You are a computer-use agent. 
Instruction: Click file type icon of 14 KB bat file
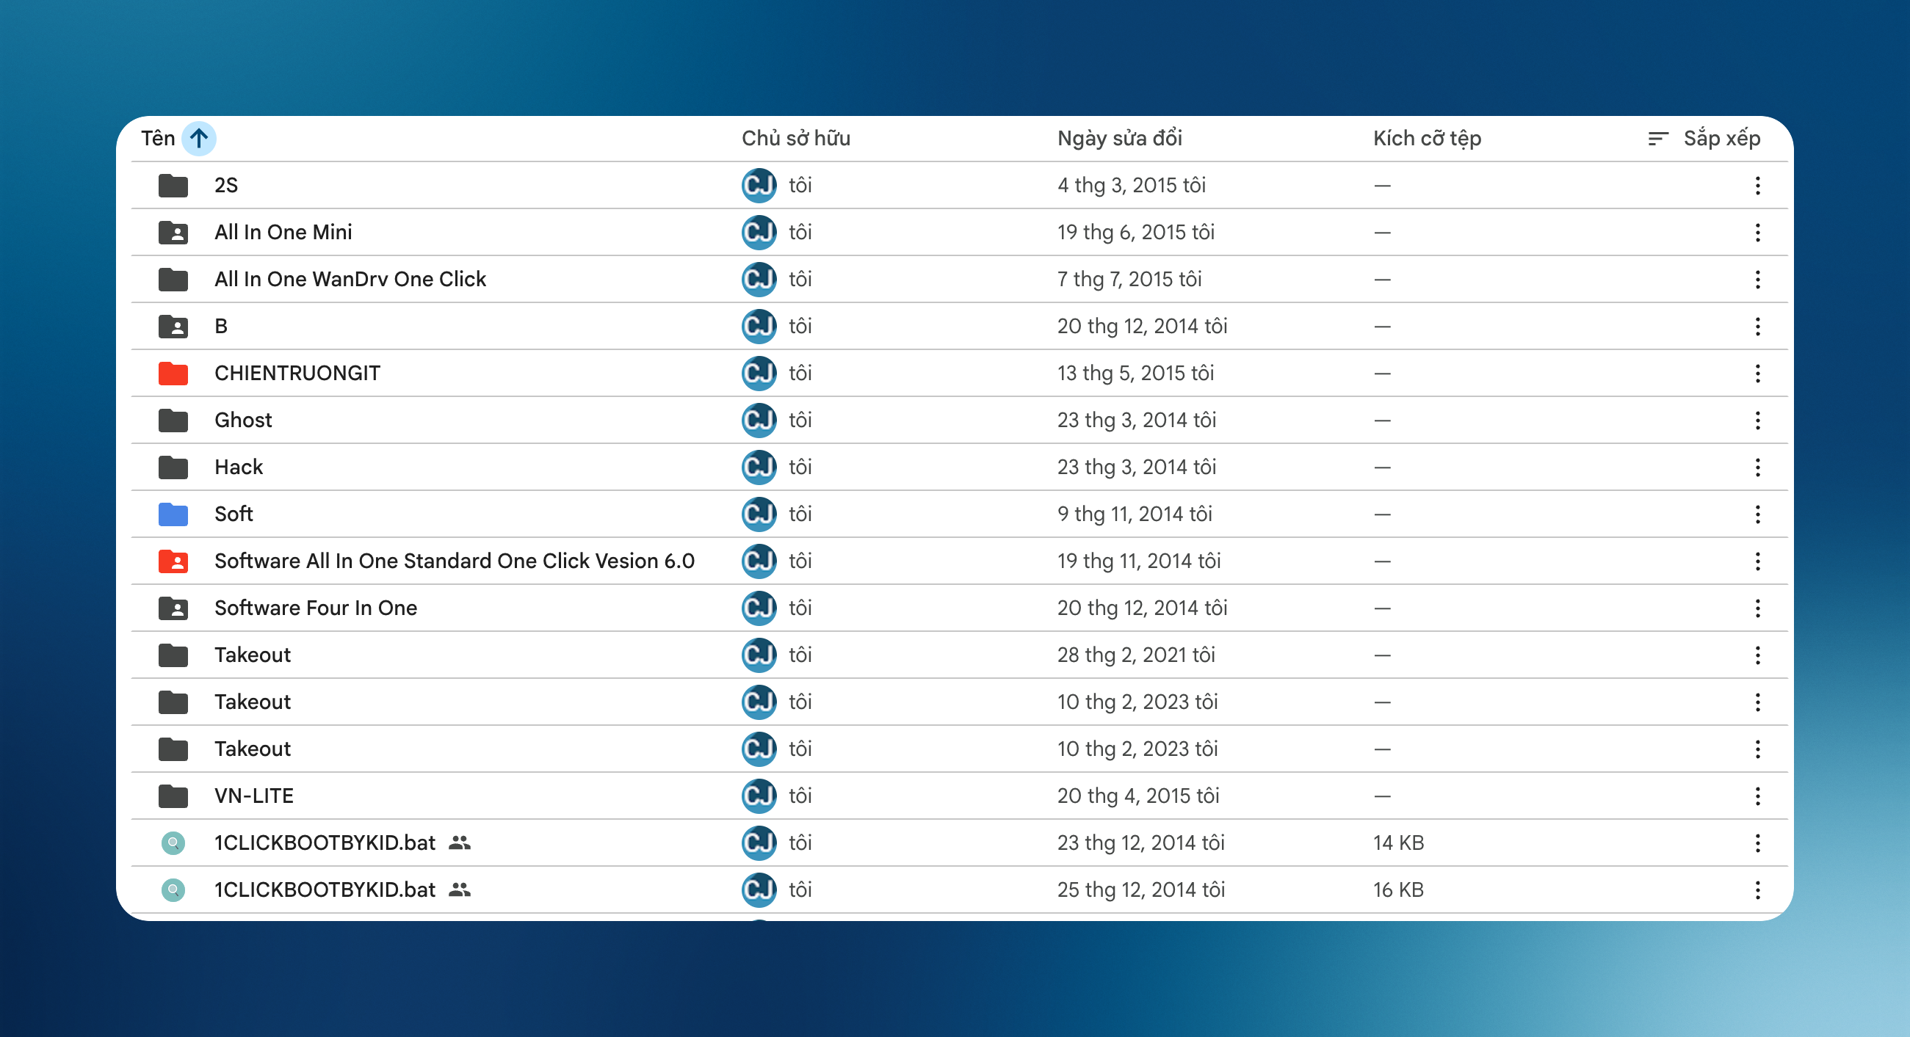pos(173,843)
